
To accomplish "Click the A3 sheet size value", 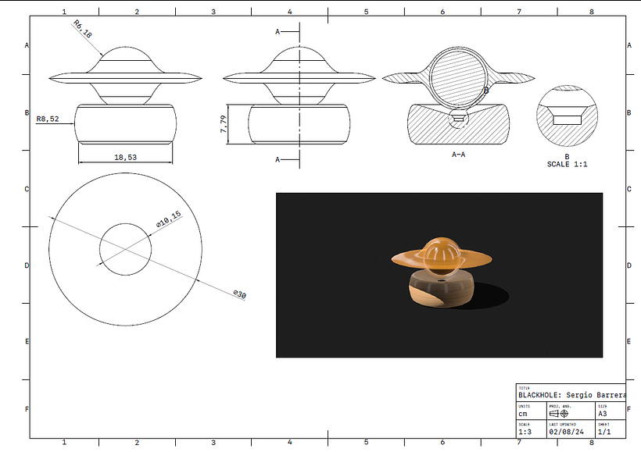I will (x=603, y=414).
